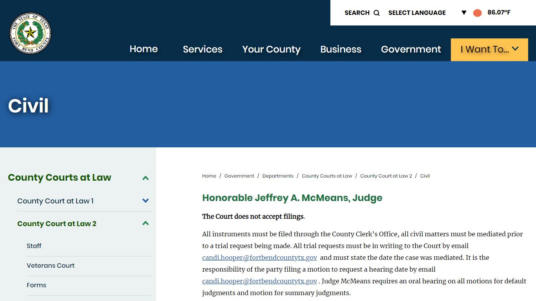Click the Government breadcrumb link
This screenshot has width=536, height=301.
click(x=239, y=176)
